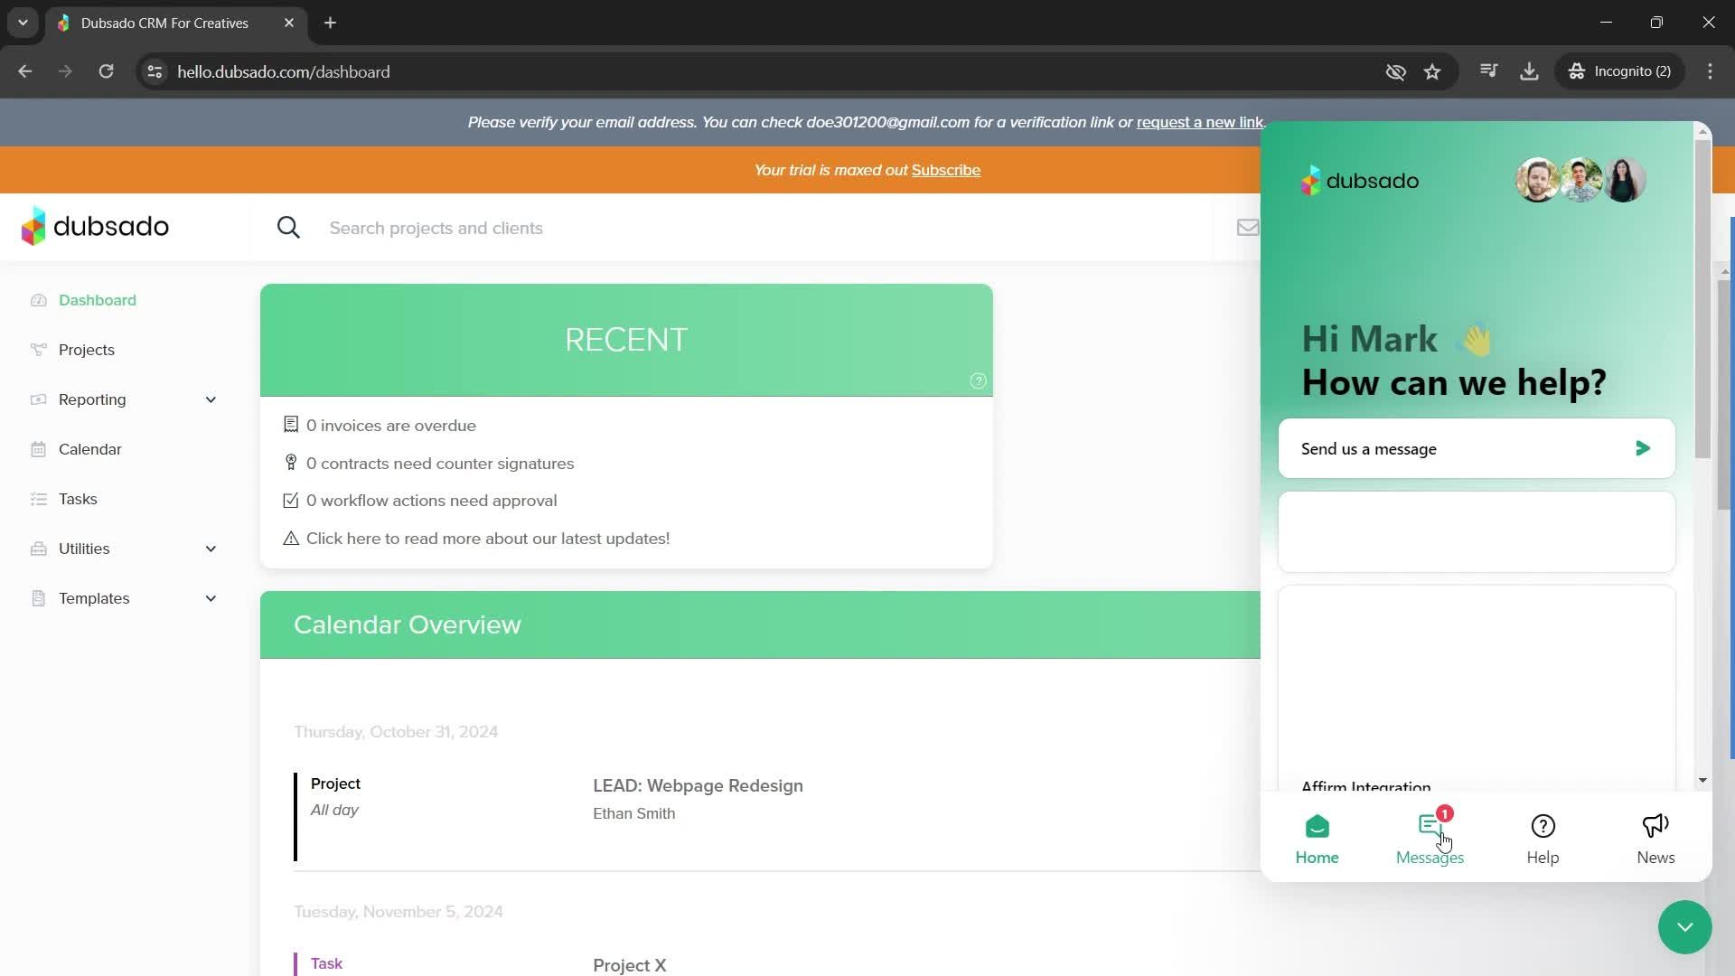
Task: Select Projects in the sidebar
Action: [87, 350]
